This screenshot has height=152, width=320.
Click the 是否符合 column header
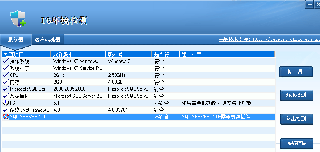(166, 54)
